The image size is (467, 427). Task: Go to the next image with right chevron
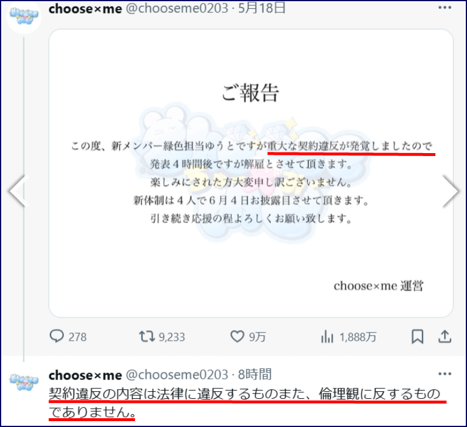(x=451, y=191)
